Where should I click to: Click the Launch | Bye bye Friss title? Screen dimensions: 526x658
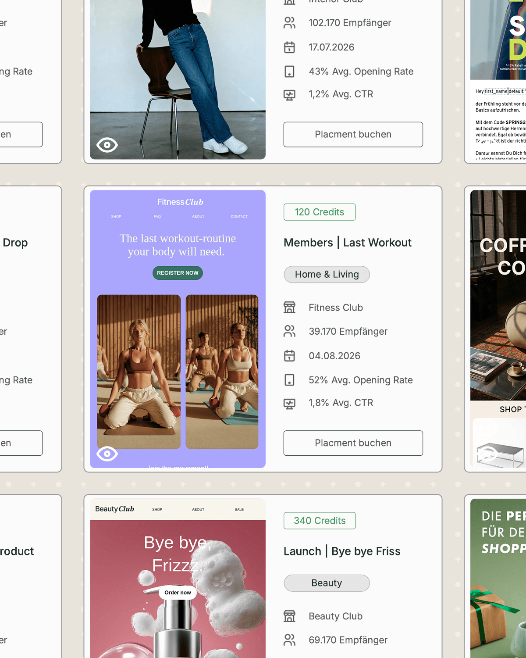tap(342, 551)
